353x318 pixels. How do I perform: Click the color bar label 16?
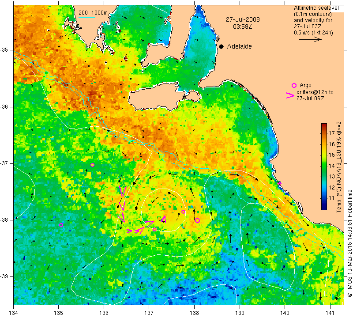point(332,144)
